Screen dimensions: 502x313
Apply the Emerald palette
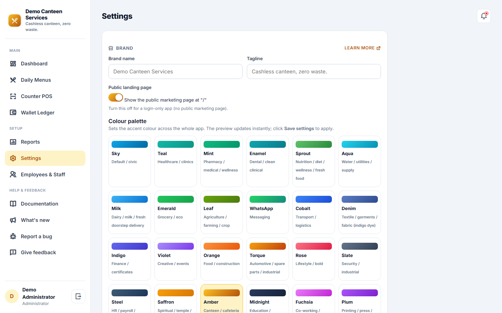click(x=176, y=212)
